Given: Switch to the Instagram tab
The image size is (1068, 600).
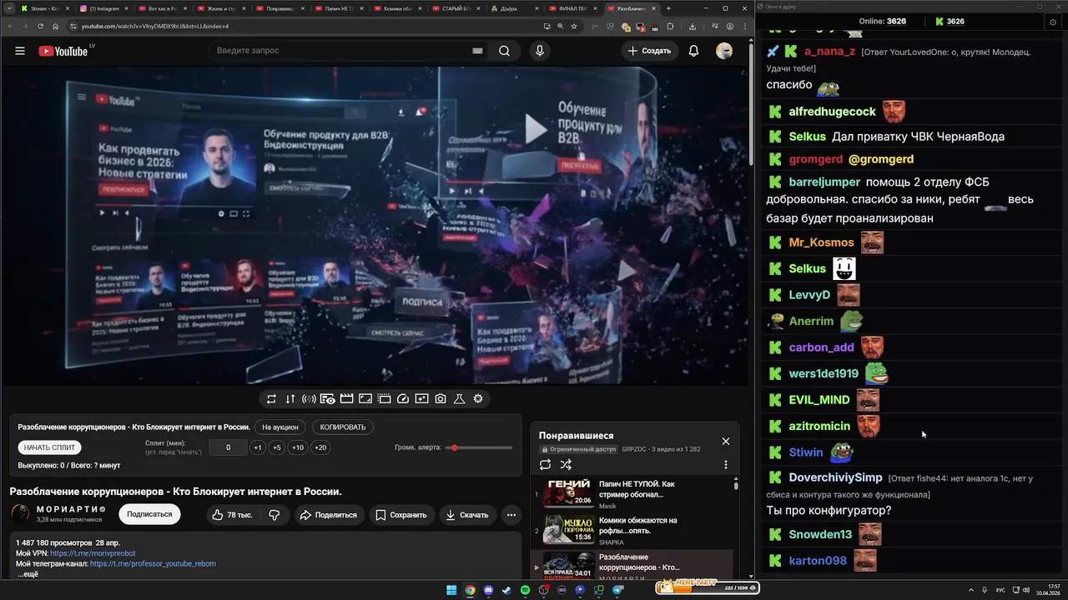Looking at the screenshot, I should point(104,8).
